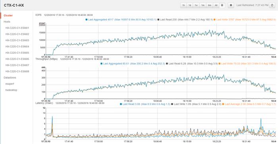278x144 pixels.
Task: Toggle Throughput Last Read legend swatch
Action: [x=167, y=63]
